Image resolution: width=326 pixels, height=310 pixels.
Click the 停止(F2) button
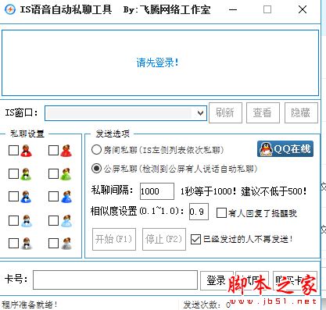point(164,239)
